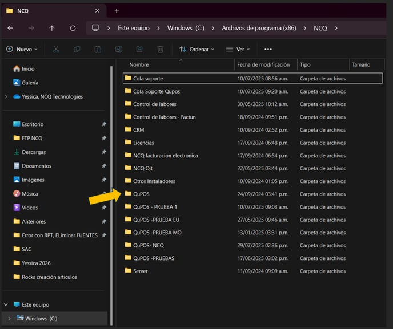Expand chevron after Archivos de programa (x86)
Screen dimensions: 393x329
coord(305,29)
